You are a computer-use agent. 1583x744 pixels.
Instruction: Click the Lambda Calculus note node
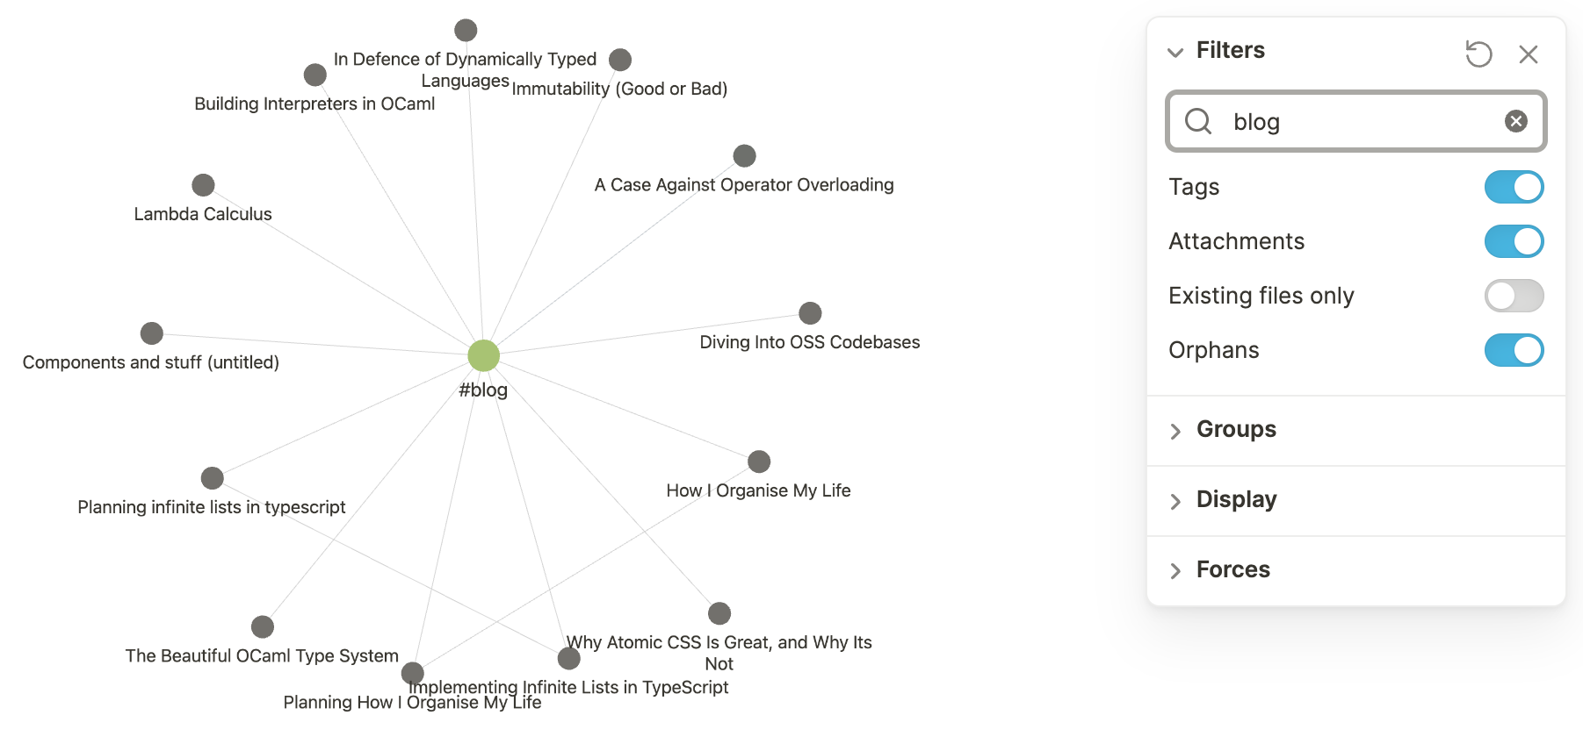203,184
